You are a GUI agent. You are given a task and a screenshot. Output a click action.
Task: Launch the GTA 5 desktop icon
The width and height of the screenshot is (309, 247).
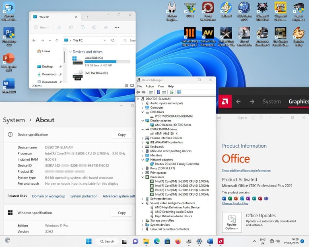[x=190, y=10]
